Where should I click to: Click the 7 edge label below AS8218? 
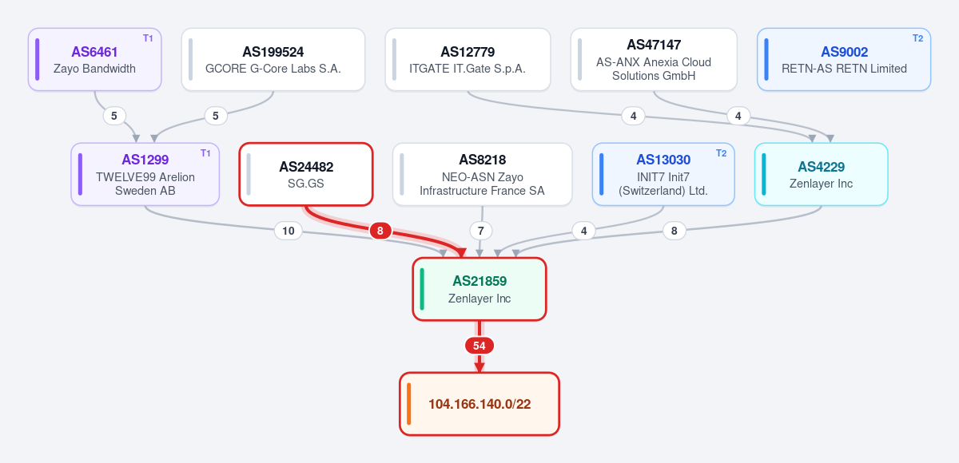[480, 231]
